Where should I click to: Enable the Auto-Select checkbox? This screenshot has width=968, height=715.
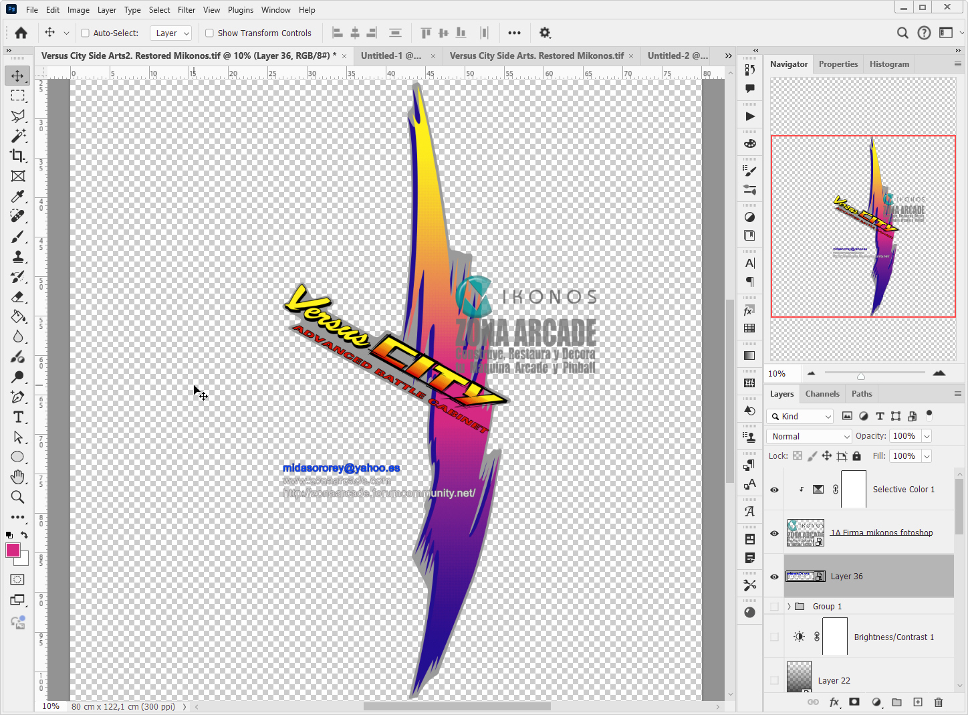(85, 33)
